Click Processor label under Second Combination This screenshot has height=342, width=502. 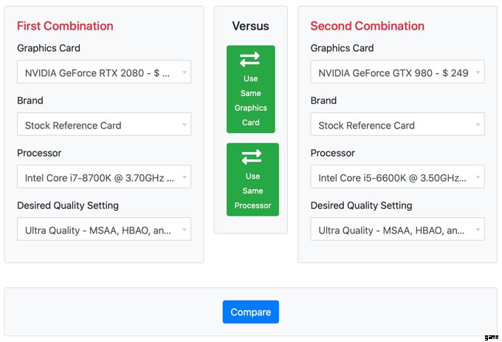pyautogui.click(x=332, y=153)
